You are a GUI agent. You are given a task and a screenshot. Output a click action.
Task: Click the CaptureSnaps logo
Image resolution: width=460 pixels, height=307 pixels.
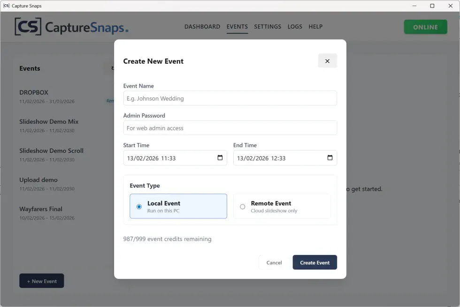[71, 27]
